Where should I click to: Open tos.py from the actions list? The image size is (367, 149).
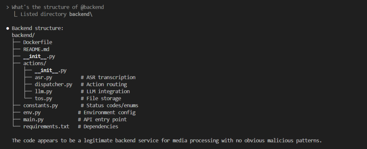click(43, 98)
